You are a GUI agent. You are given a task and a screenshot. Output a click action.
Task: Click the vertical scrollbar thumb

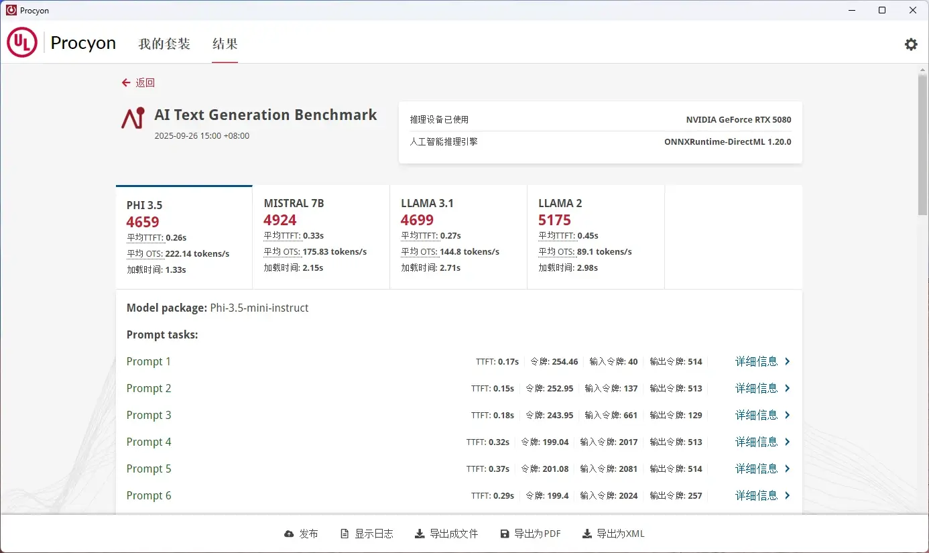pos(923,145)
